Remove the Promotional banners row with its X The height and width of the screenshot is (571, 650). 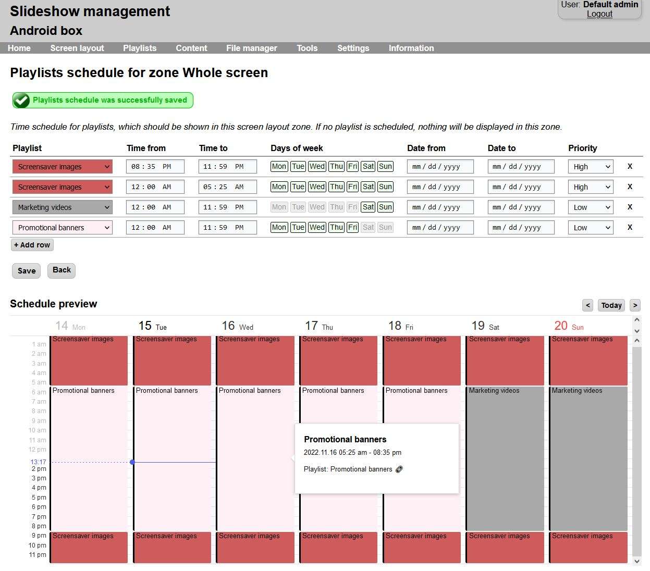click(x=630, y=227)
